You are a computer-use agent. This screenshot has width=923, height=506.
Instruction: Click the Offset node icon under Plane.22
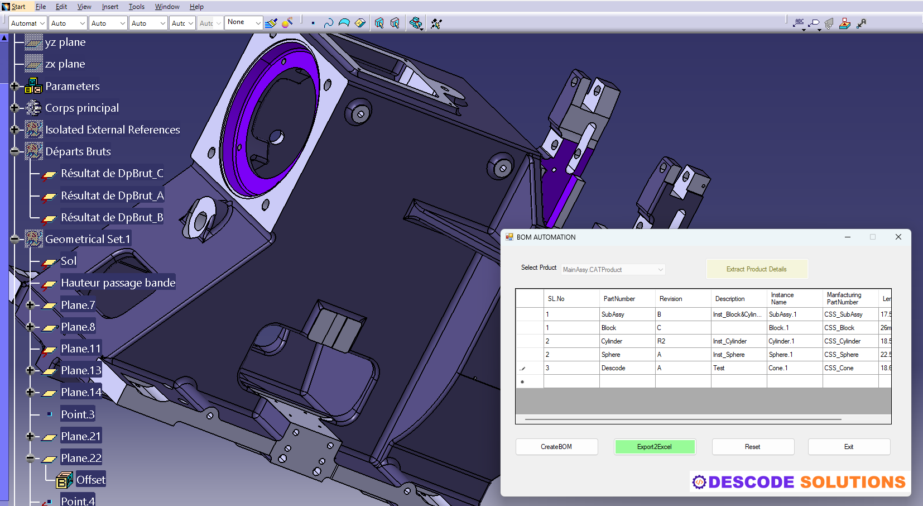64,479
